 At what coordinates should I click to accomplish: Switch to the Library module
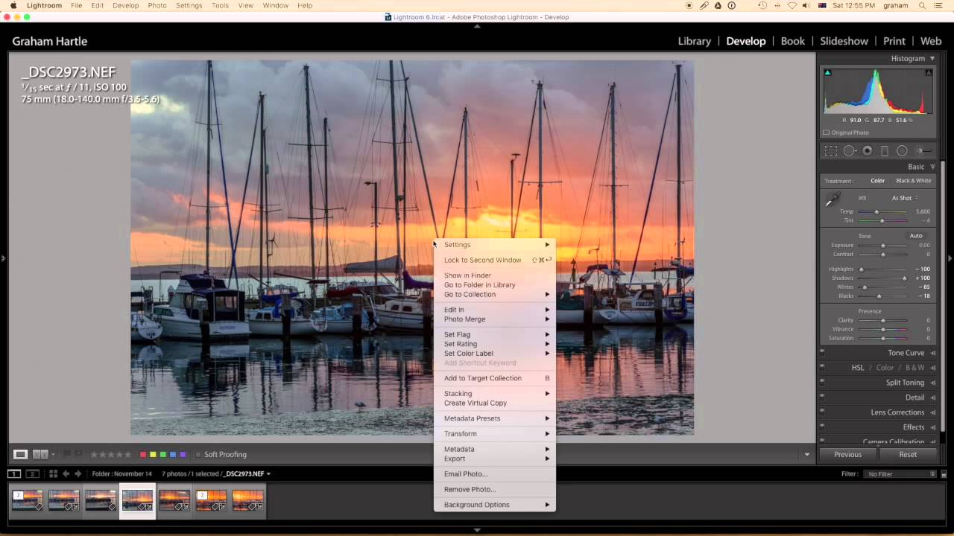pos(695,41)
